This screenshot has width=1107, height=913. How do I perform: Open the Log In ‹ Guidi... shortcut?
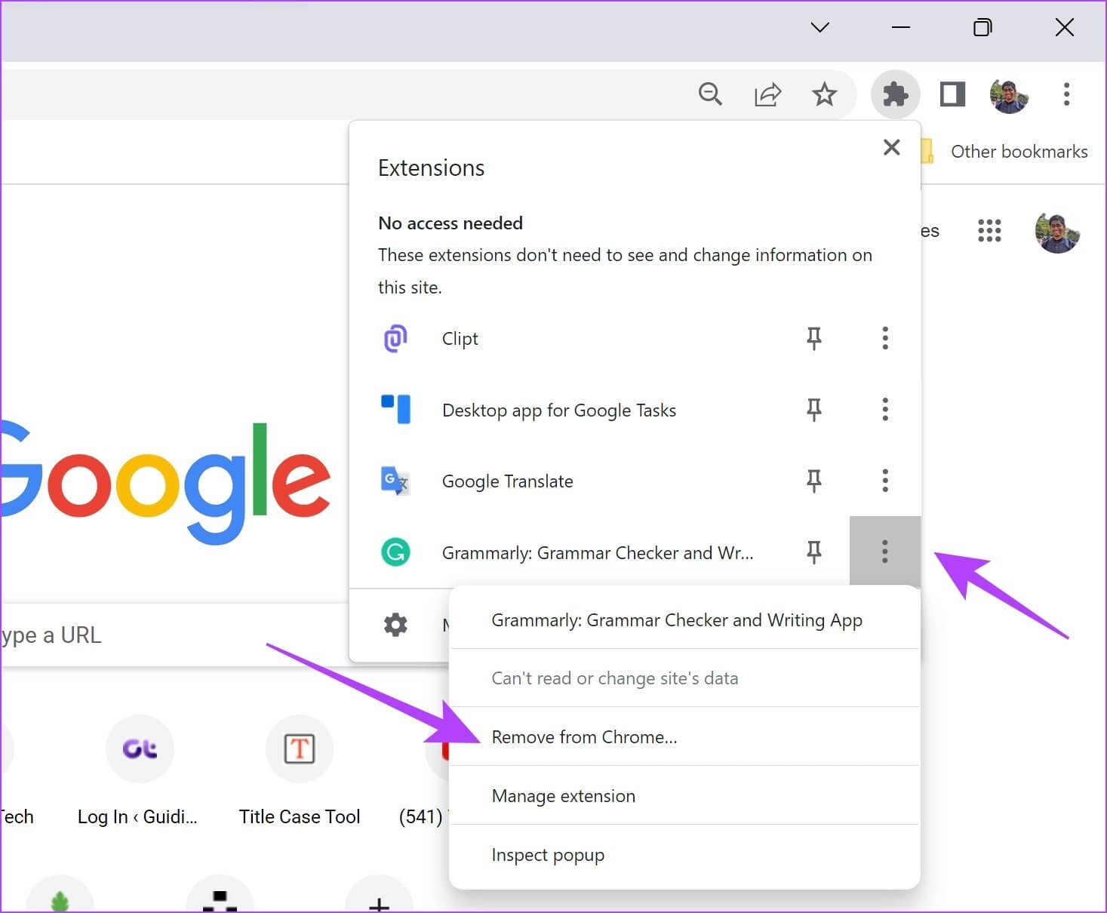(138, 770)
